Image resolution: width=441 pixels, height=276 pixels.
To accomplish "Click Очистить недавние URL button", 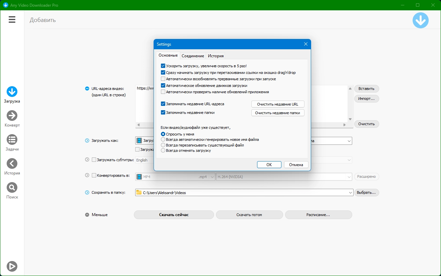I will click(278, 104).
